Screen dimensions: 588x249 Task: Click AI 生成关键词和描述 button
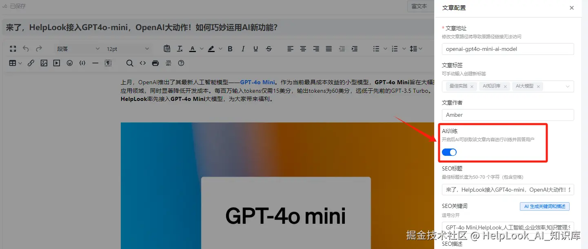tap(544, 206)
